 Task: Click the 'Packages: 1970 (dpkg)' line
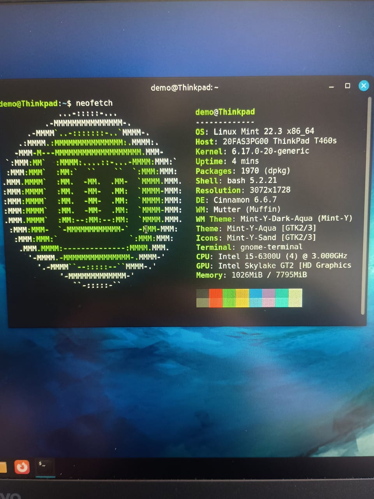(x=243, y=171)
